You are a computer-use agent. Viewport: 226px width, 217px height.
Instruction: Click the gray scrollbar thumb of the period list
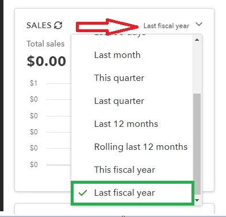point(197,144)
